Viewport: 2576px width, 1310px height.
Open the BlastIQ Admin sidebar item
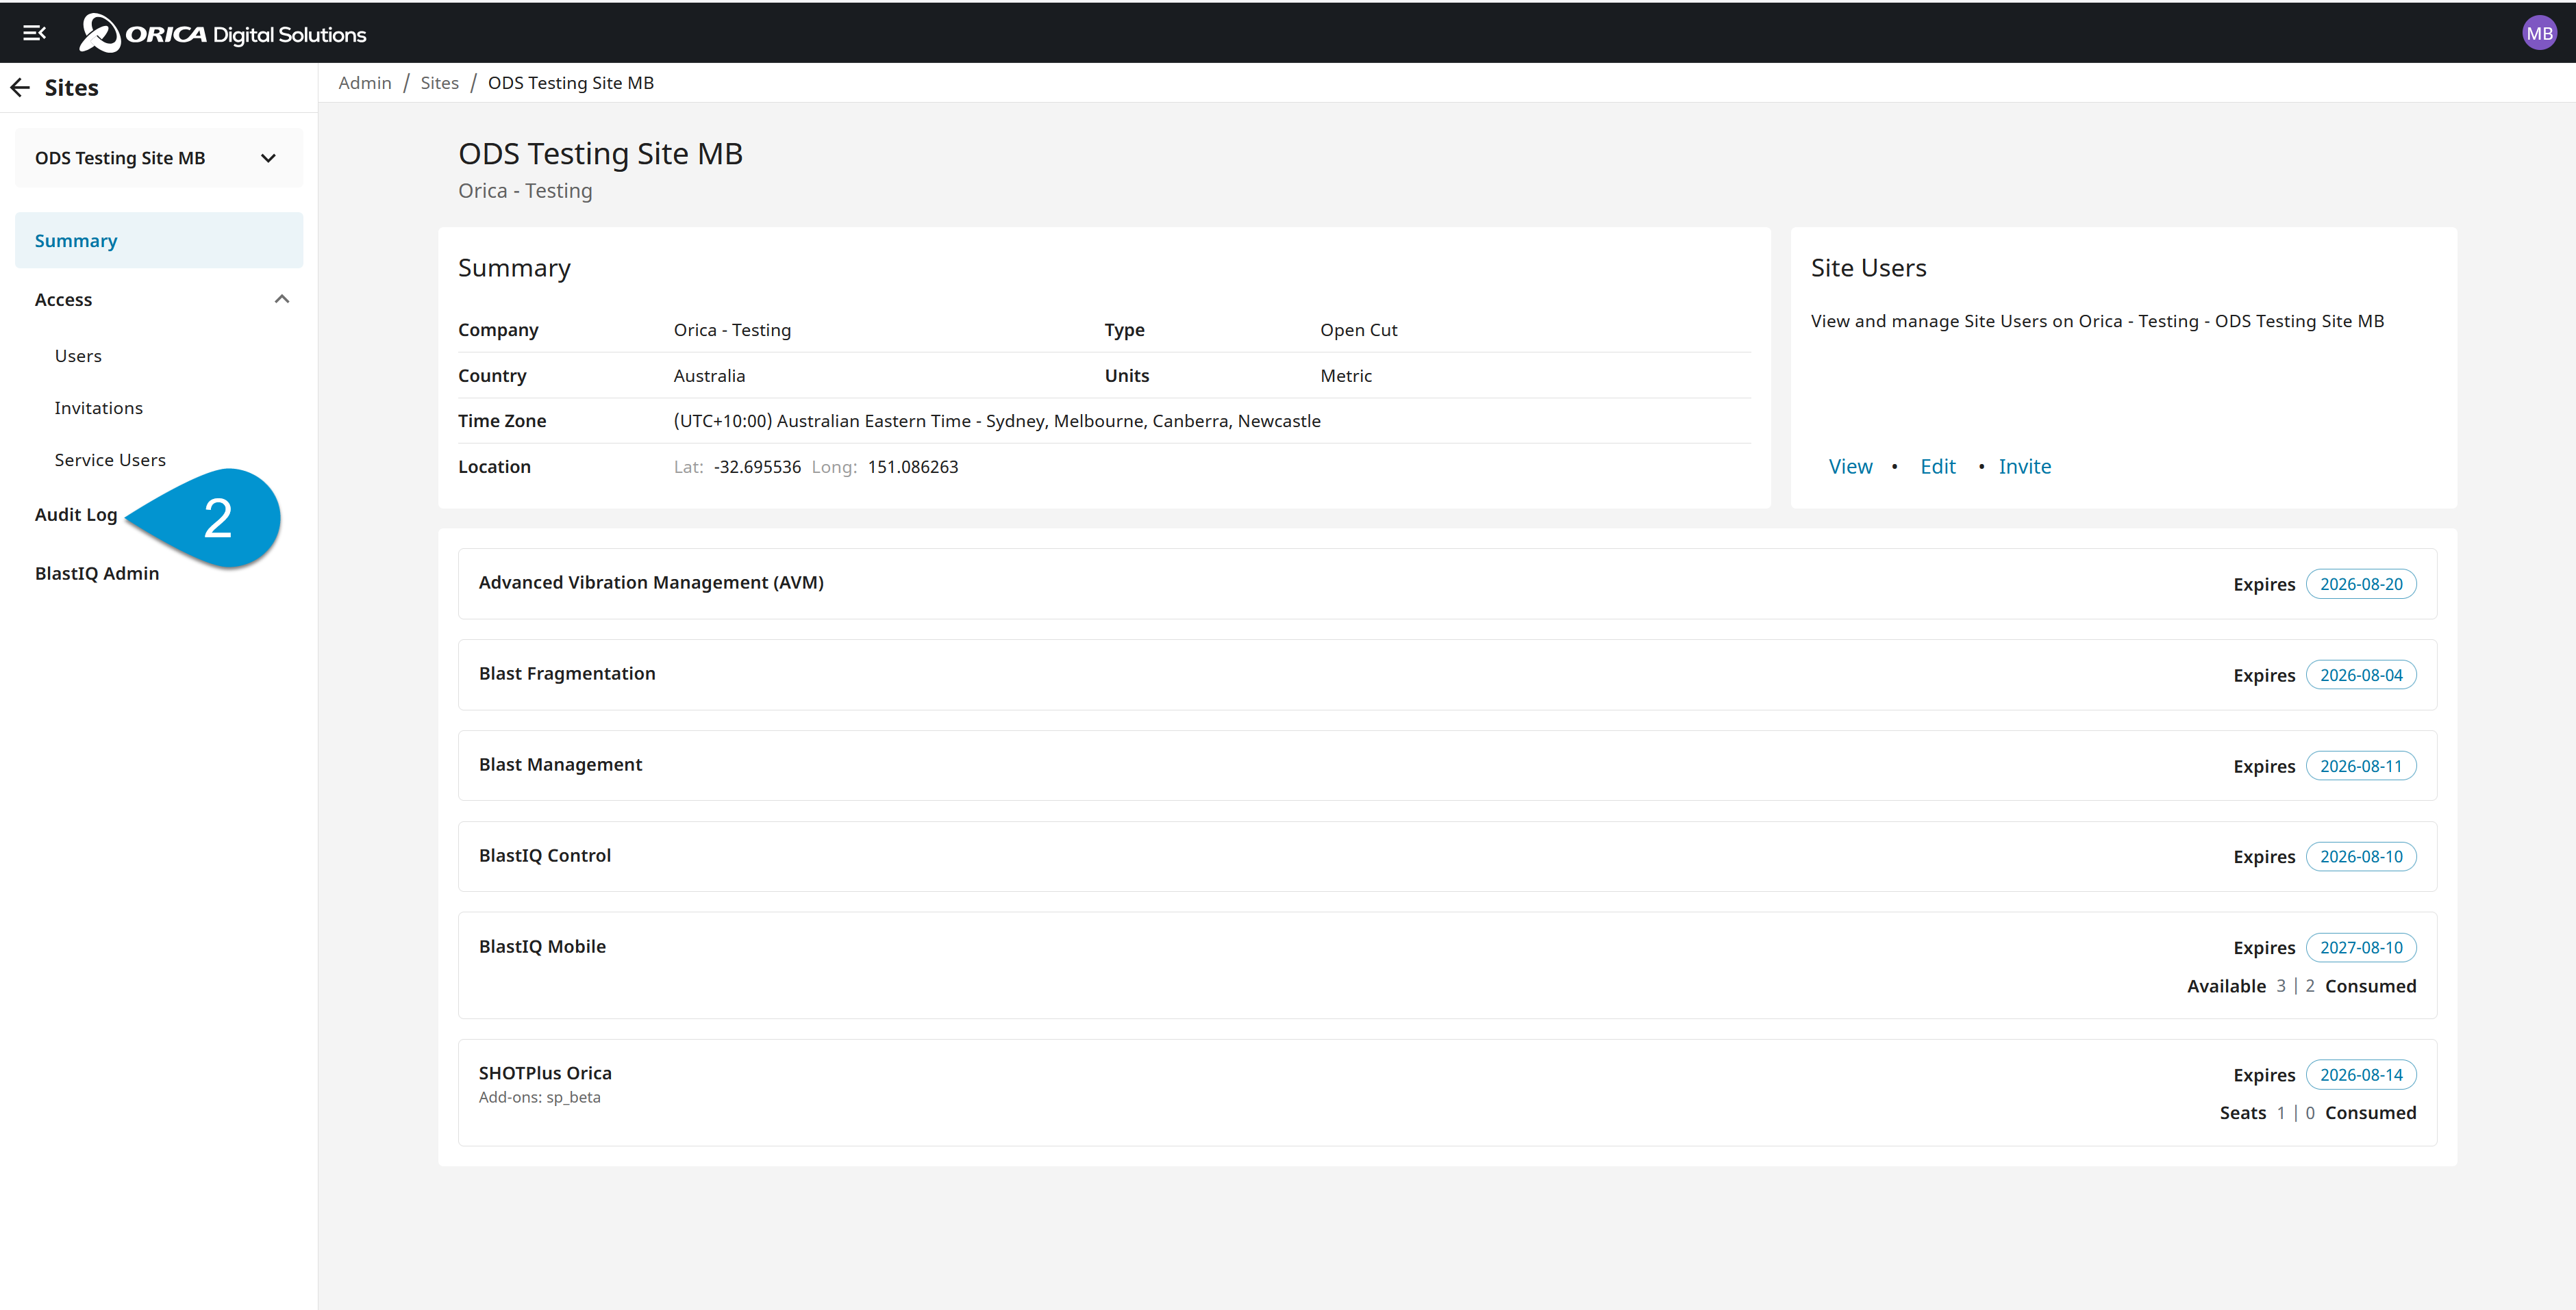[97, 574]
